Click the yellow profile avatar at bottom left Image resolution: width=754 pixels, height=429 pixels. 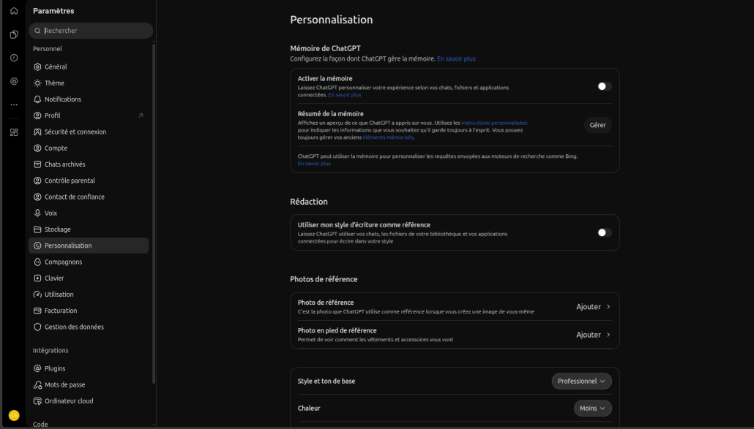[14, 416]
